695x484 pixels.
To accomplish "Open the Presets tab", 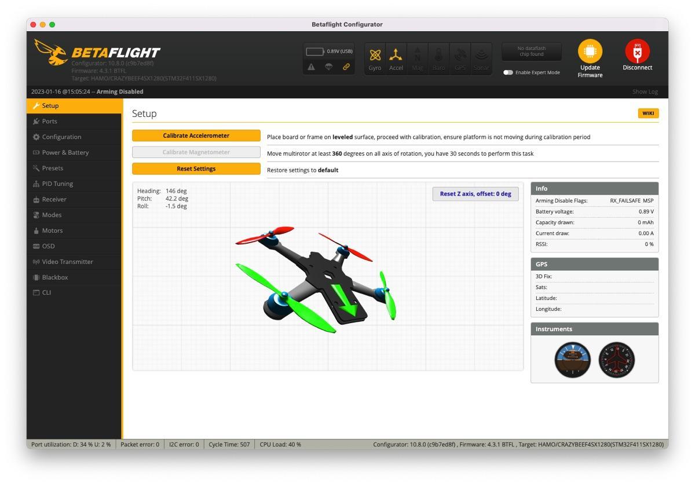I will (74, 168).
